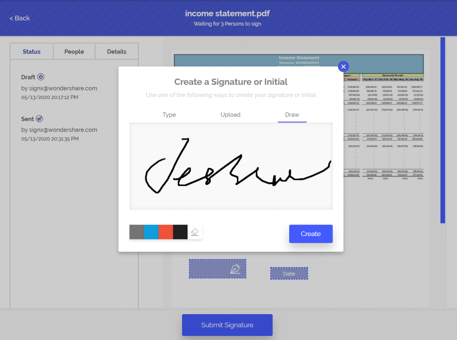Screen dimensions: 457x340
Task: Select the gray ink swatch
Action: point(136,232)
